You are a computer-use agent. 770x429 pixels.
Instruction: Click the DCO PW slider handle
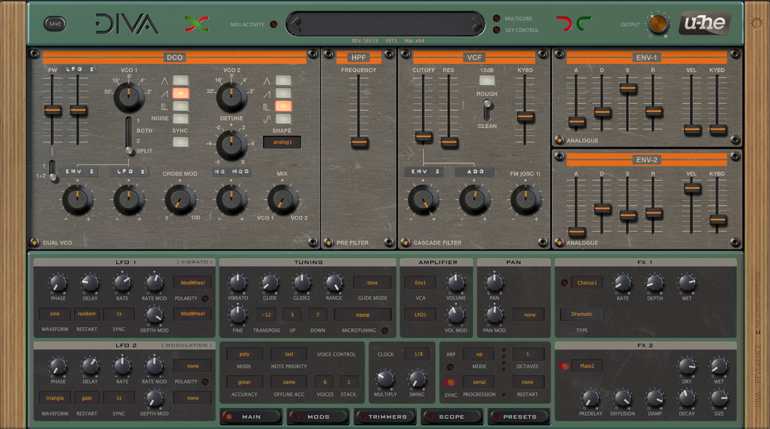coord(52,110)
